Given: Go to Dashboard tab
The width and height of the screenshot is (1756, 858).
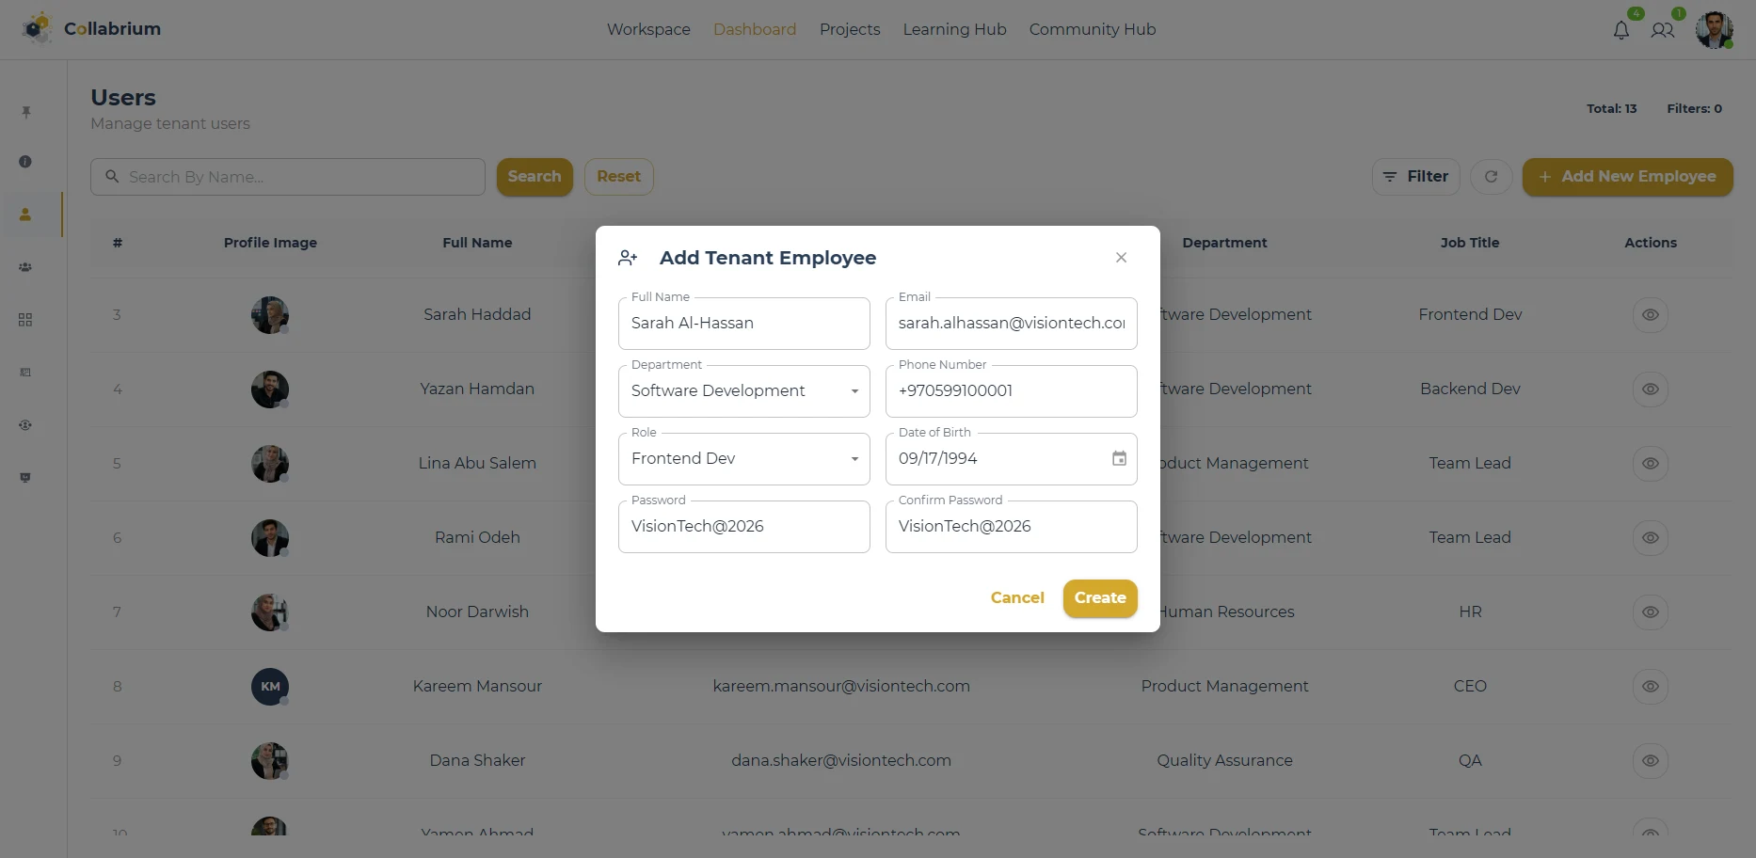Looking at the screenshot, I should coord(755,29).
